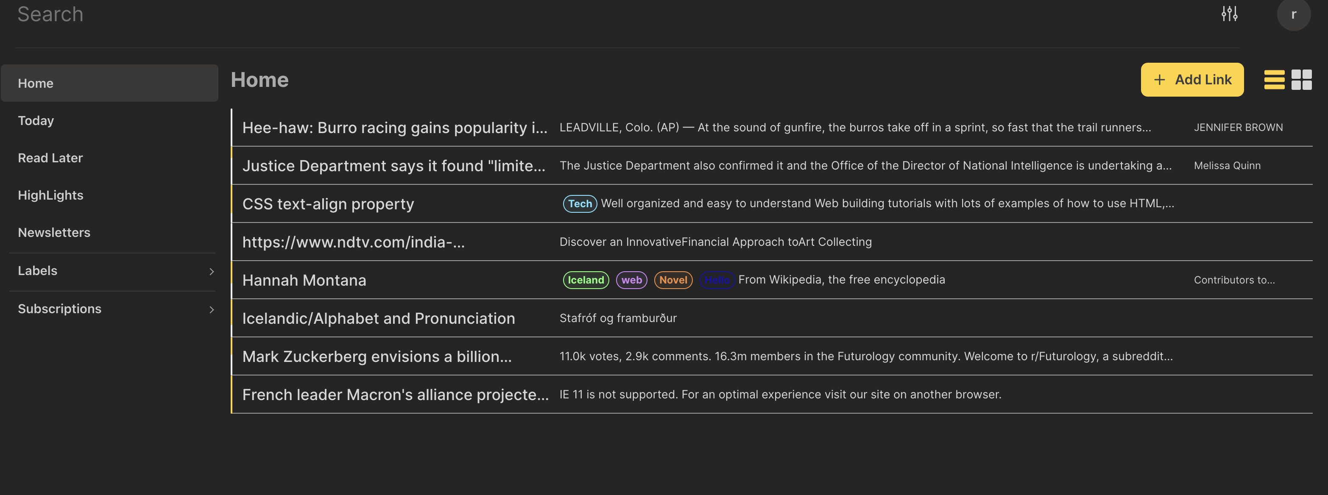Screen dimensions: 1328x495
Task: Expand the Subscriptions section chevron
Action: (x=211, y=309)
